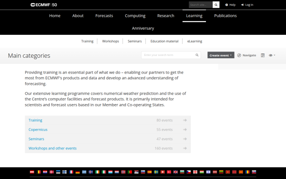This screenshot has width=286, height=179.
Task: Open the Training category link
Action: pos(35,120)
